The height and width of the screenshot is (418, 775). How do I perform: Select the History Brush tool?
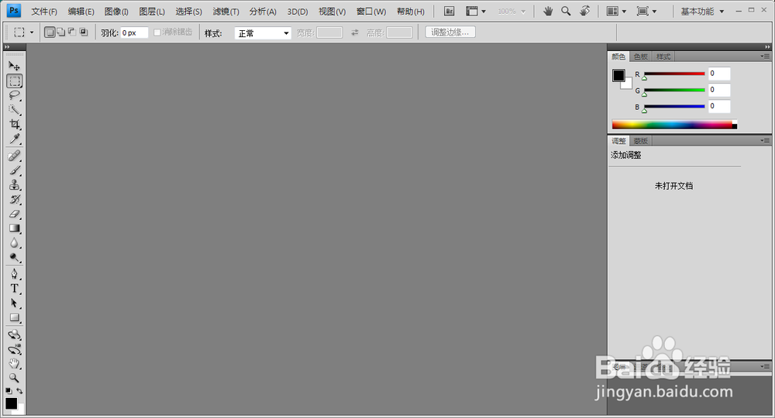(14, 200)
